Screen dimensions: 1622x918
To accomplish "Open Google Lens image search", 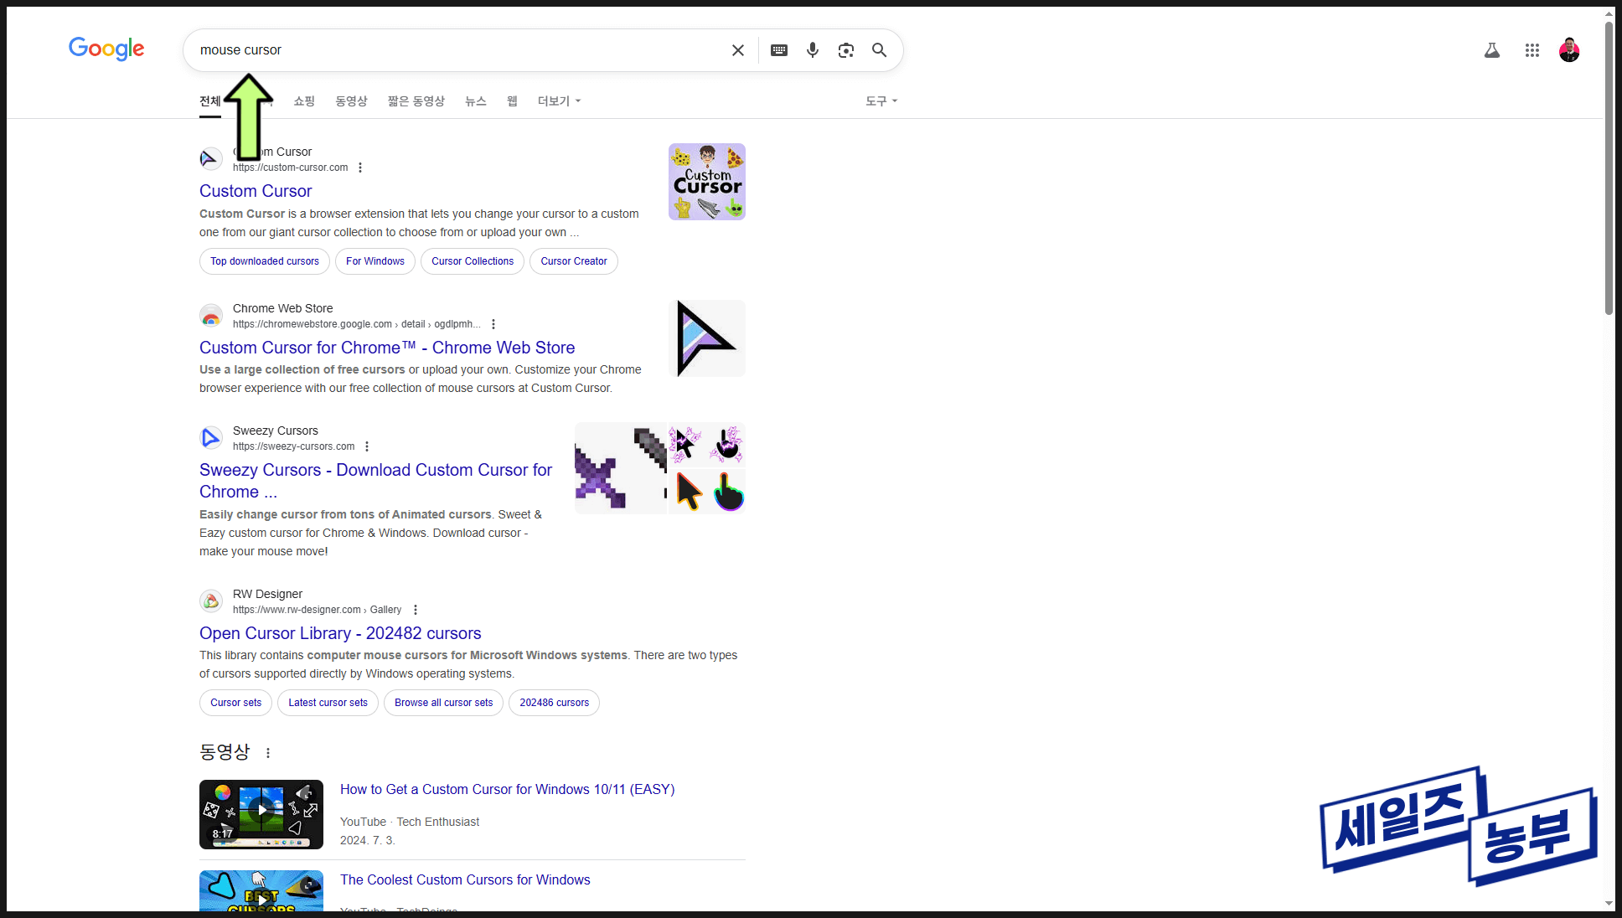I will coord(846,50).
